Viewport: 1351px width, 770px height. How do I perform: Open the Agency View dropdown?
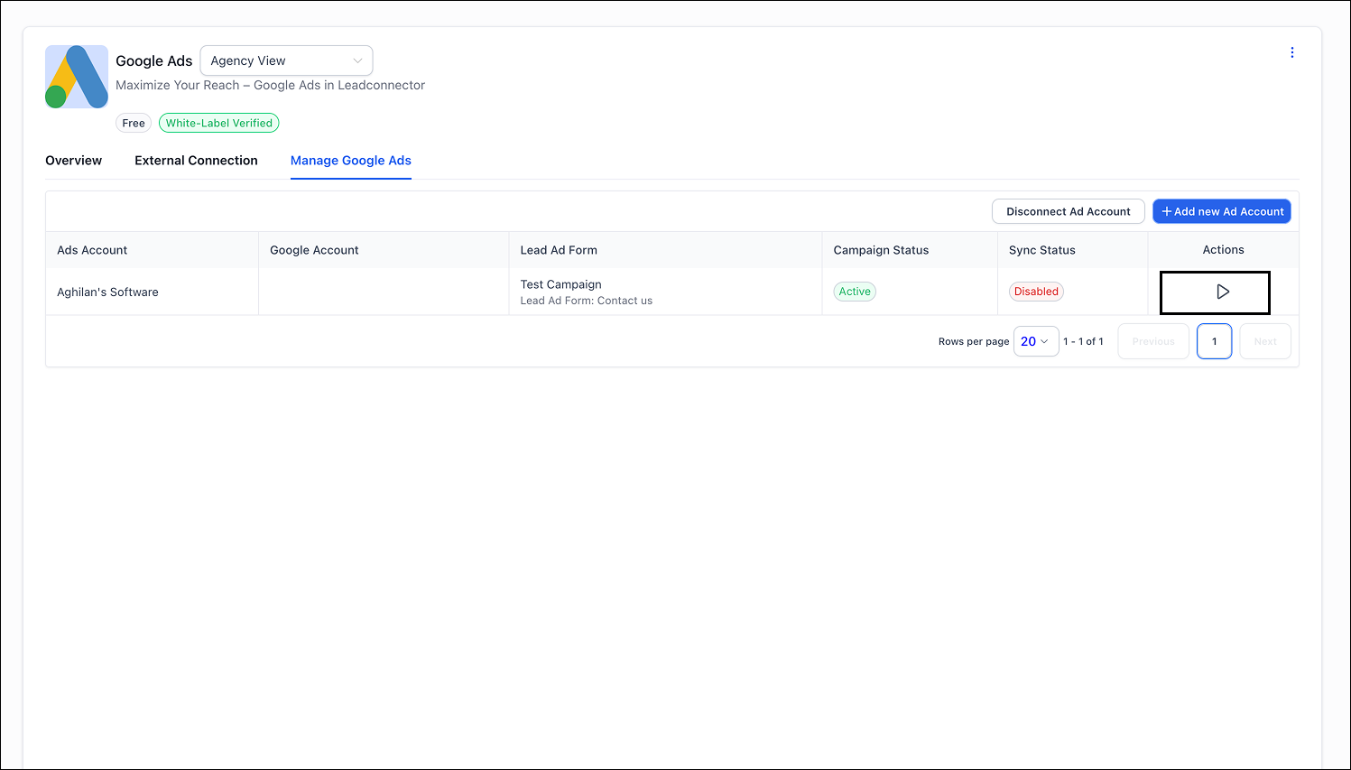286,60
